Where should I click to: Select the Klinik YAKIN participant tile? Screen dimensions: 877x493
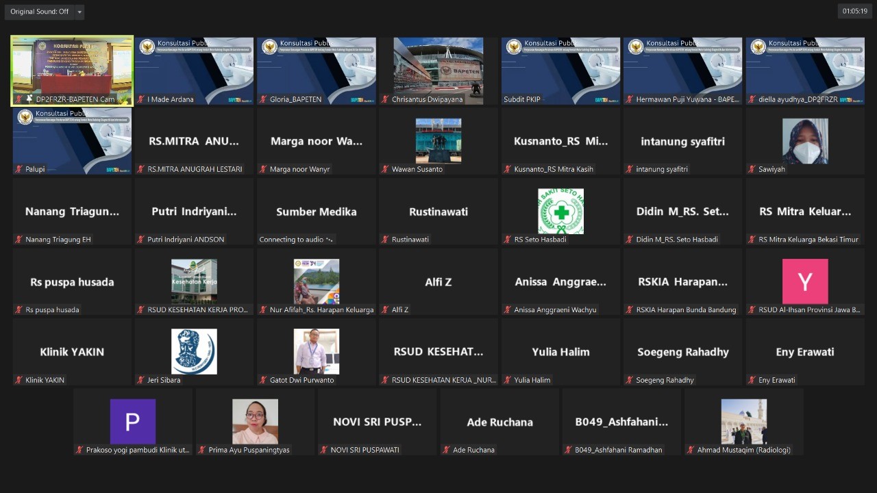click(72, 351)
